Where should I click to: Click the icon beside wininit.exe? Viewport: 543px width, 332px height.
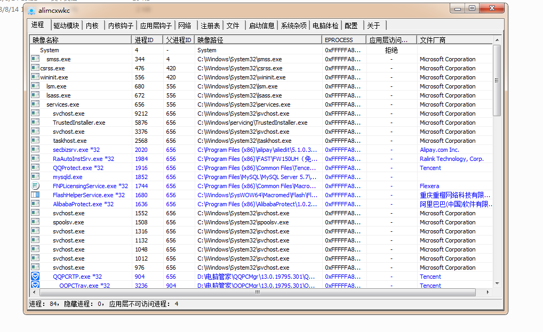click(35, 77)
